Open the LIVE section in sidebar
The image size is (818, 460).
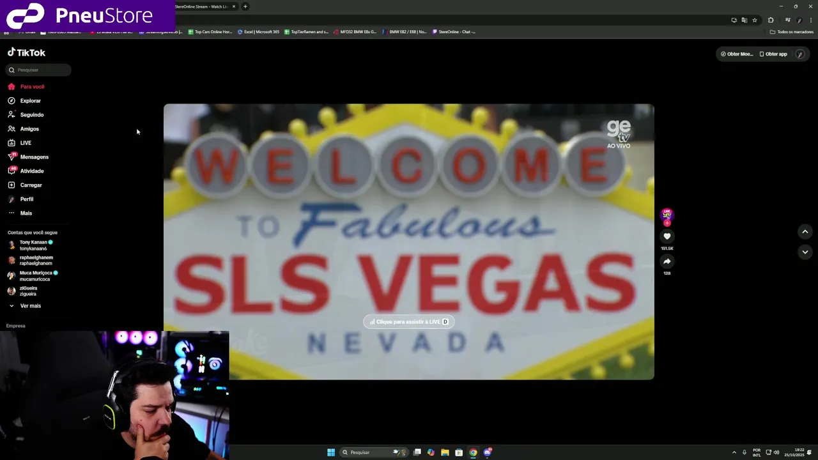(20, 143)
